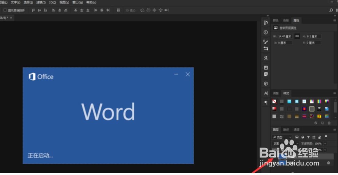This screenshot has height=175, width=338.
Task: Open the 窗口(W) menu
Action: click(78, 2)
